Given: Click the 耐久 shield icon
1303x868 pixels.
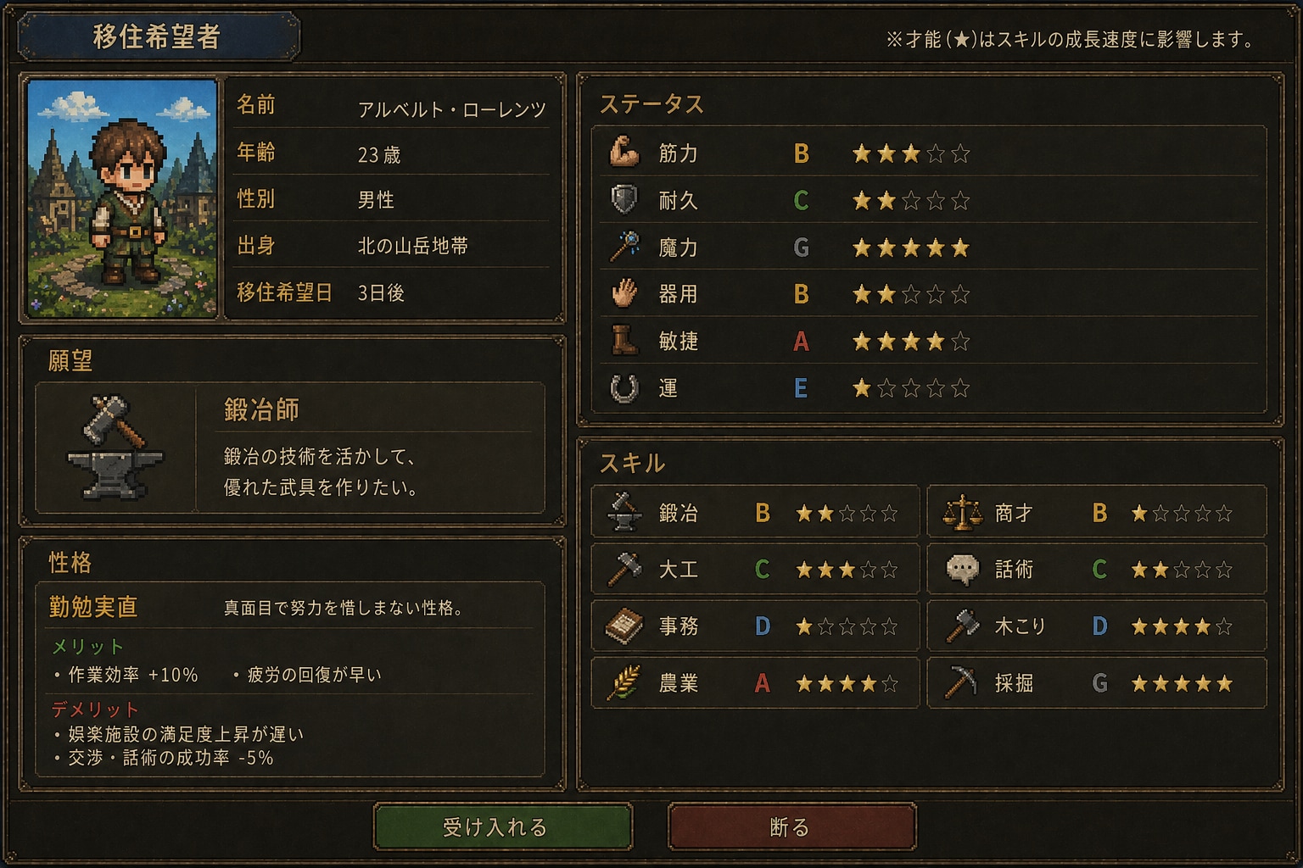Looking at the screenshot, I should tap(624, 200).
